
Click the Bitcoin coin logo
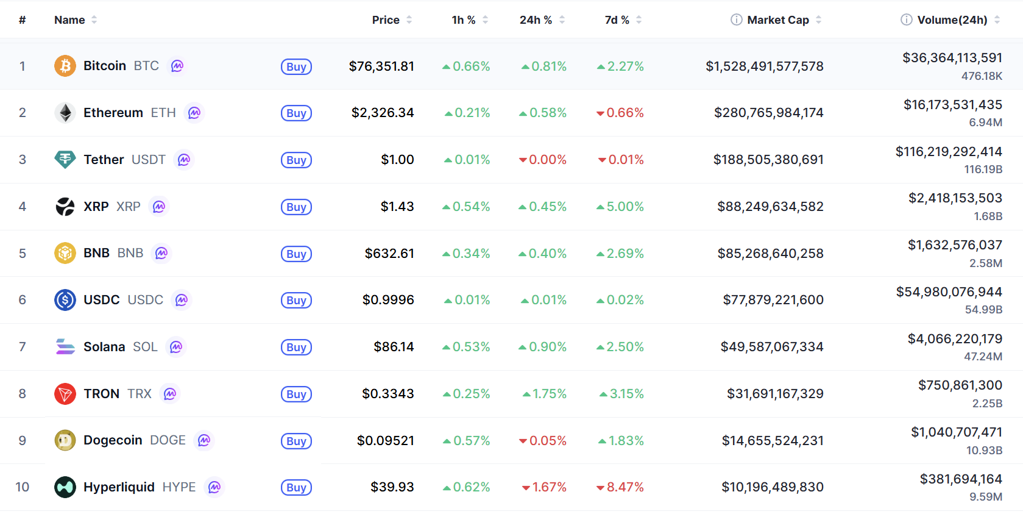pyautogui.click(x=65, y=66)
